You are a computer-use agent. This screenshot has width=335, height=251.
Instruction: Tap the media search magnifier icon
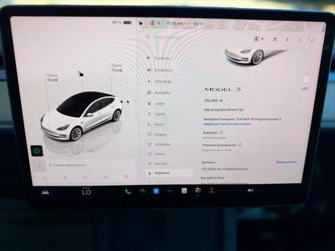[126, 177]
